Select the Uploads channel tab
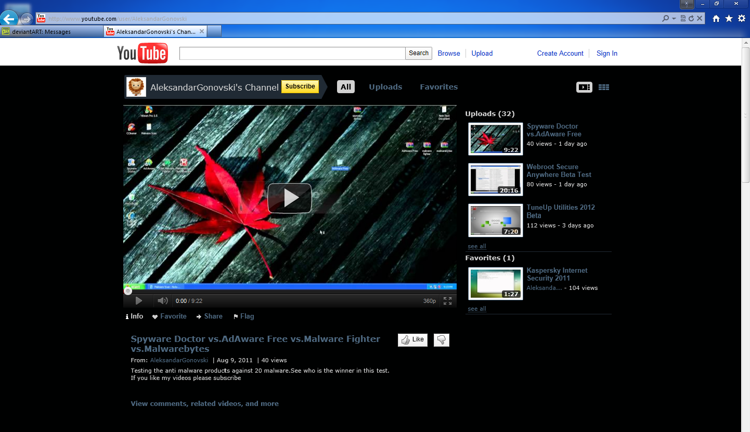 point(385,87)
